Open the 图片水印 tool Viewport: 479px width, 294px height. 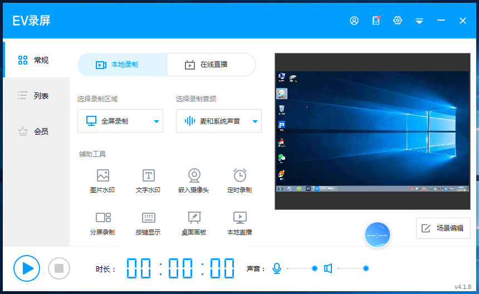pyautogui.click(x=102, y=181)
